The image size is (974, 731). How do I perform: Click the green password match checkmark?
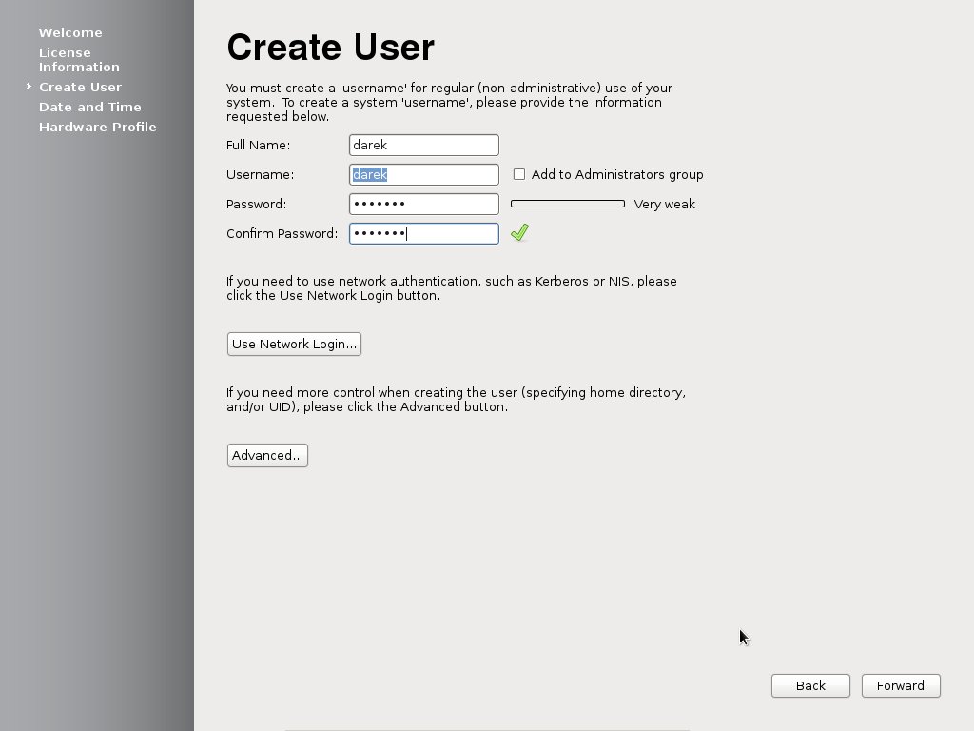[x=520, y=233]
